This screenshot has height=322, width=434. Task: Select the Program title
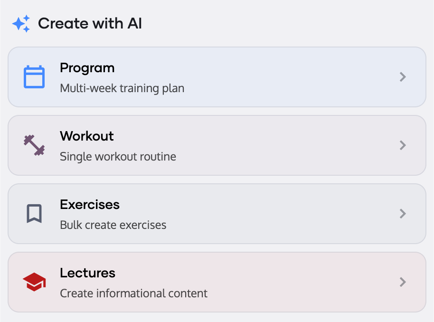click(87, 68)
